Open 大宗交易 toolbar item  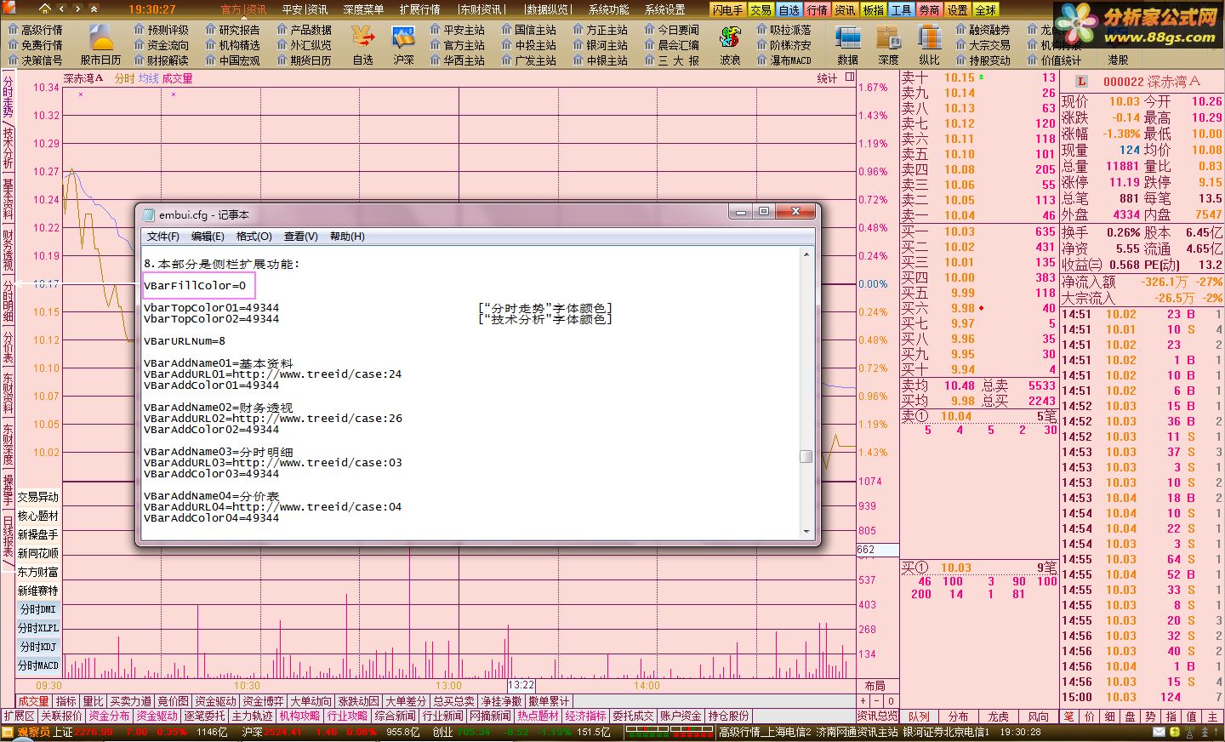point(983,45)
